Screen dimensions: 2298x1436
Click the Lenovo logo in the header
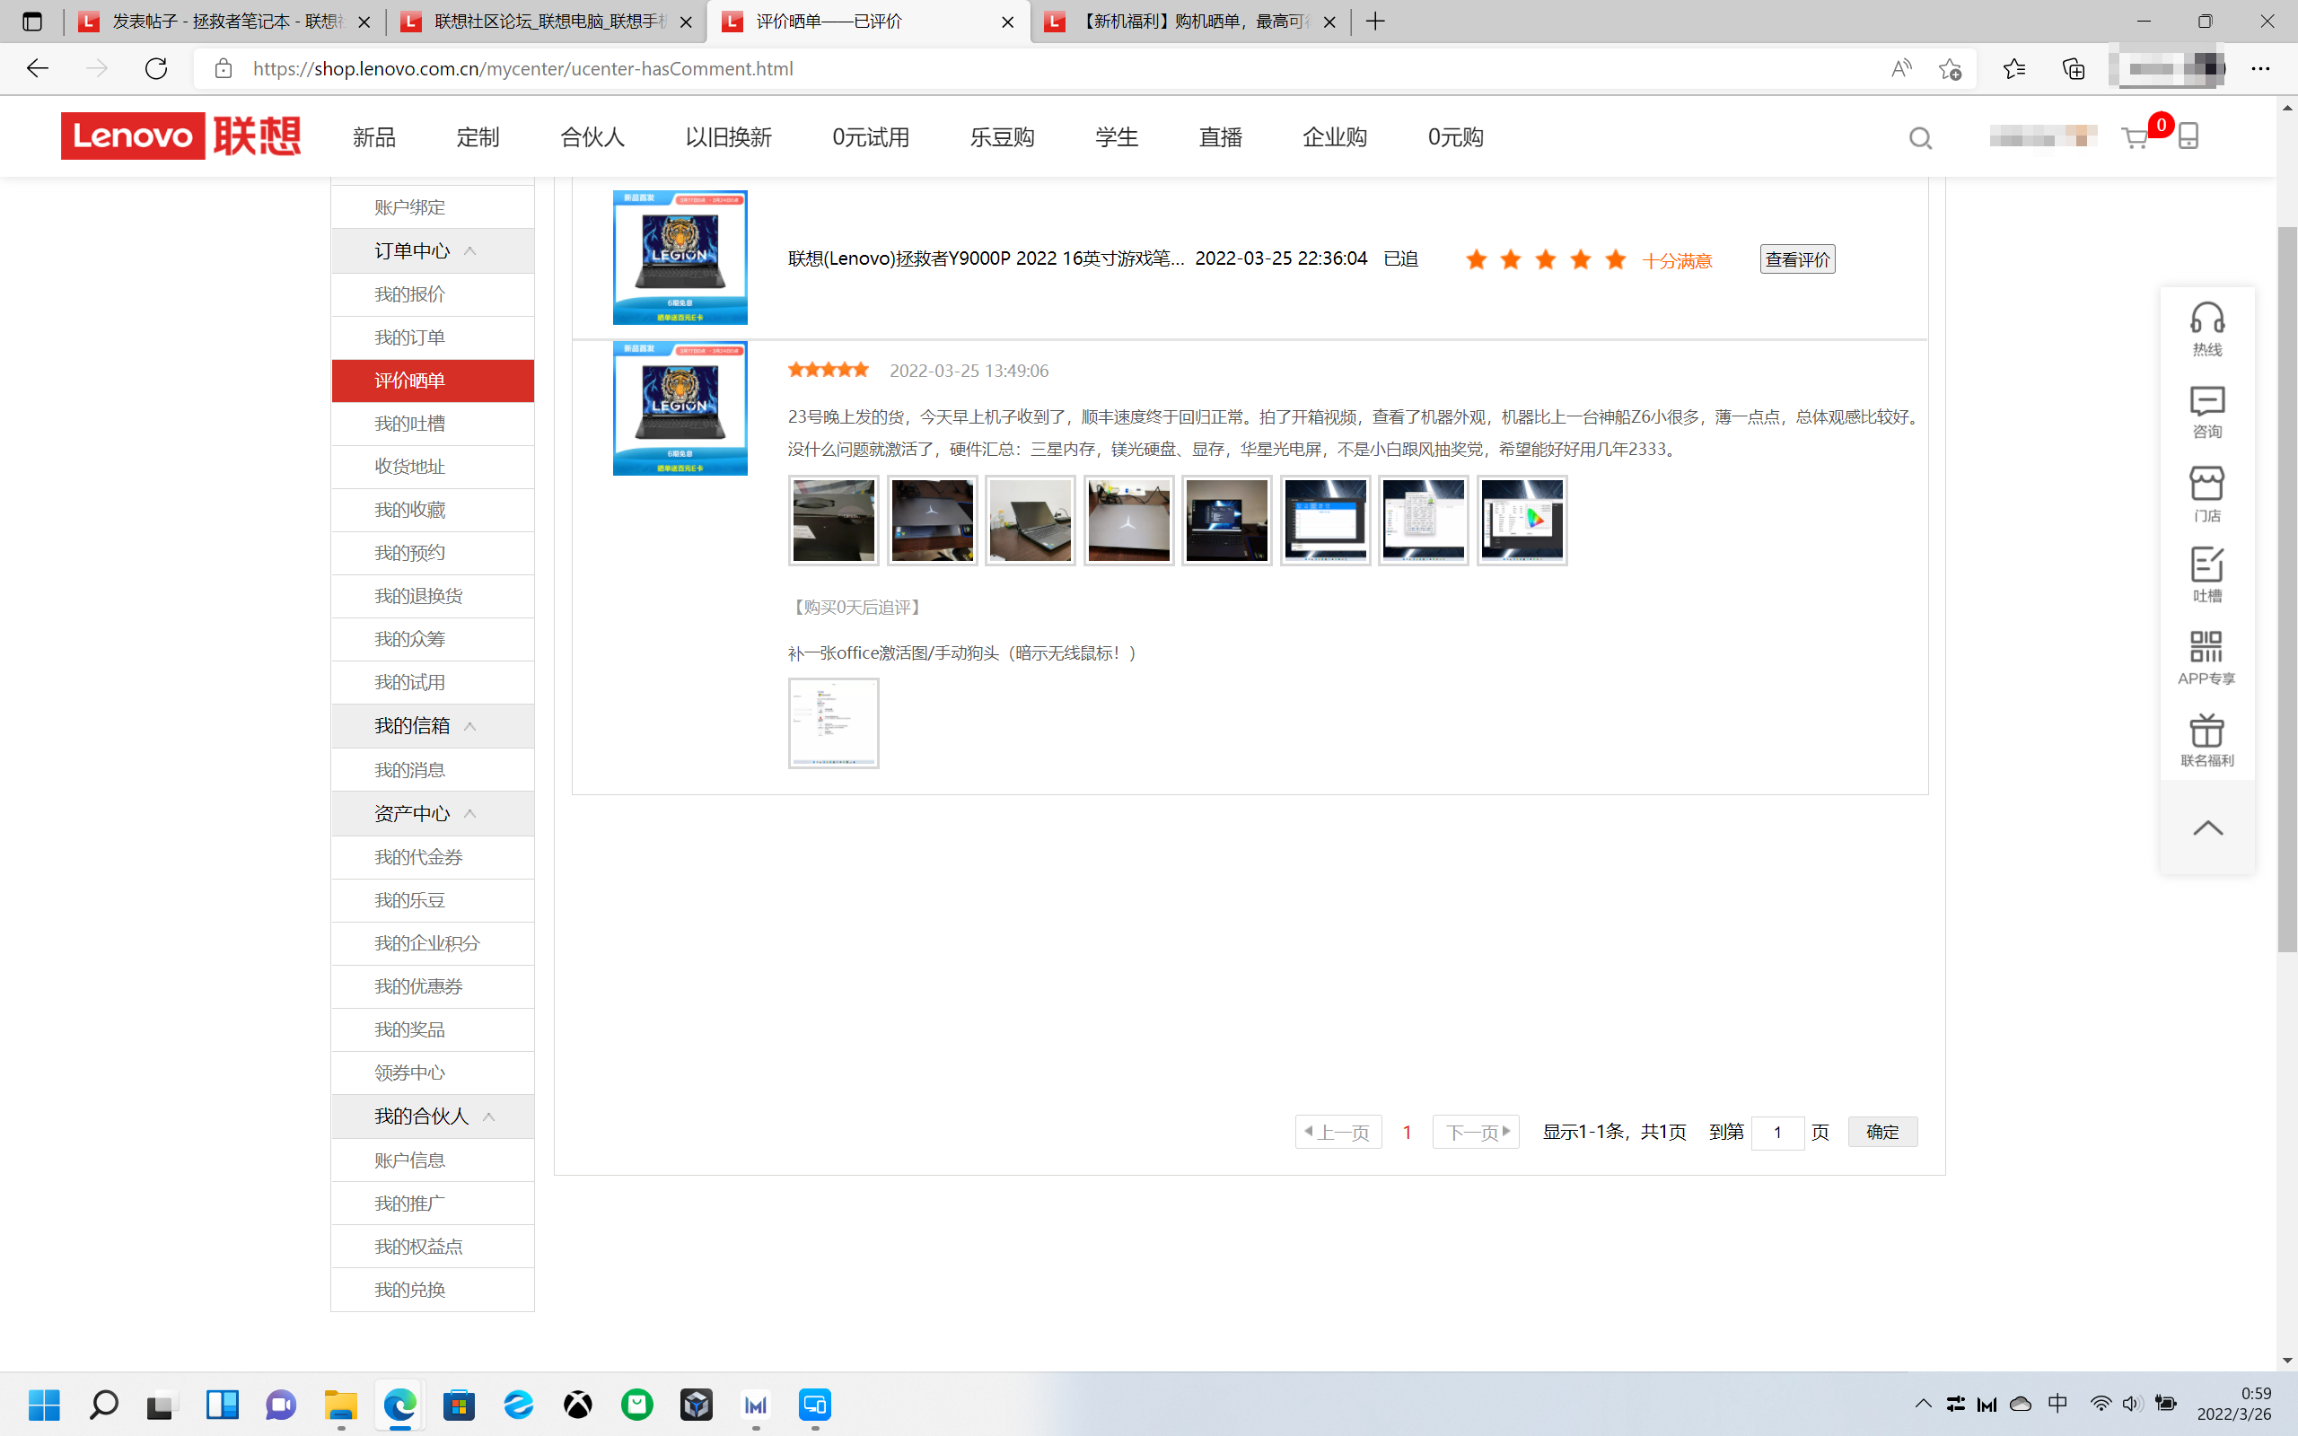pos(180,136)
